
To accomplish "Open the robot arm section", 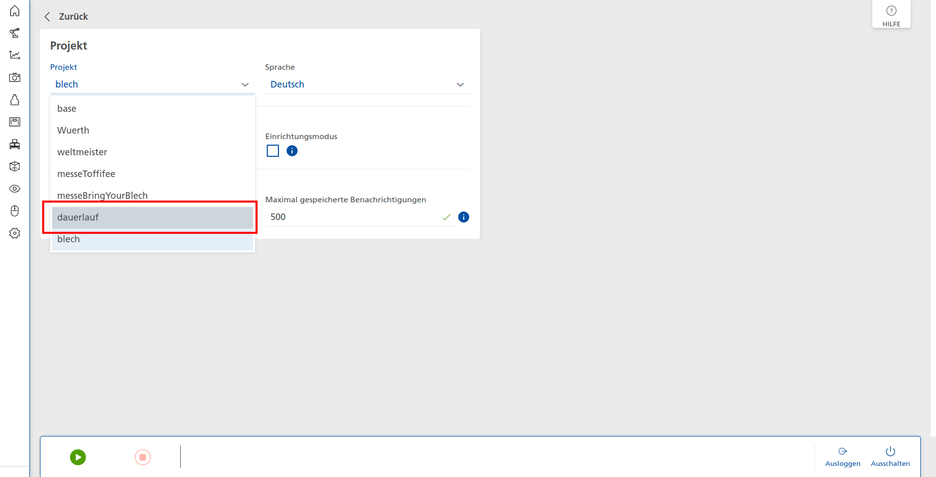I will pos(15,33).
